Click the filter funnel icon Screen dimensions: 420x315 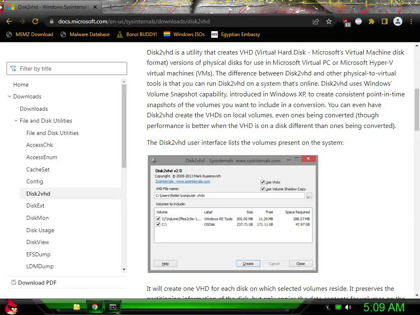(13, 68)
